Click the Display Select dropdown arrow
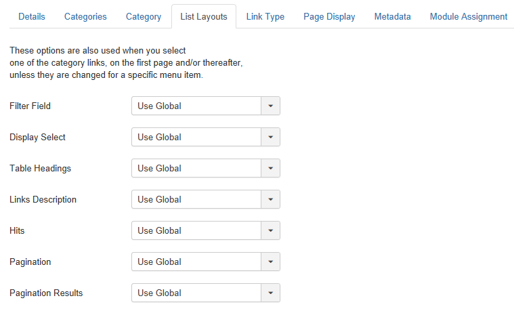This screenshot has width=514, height=311. [270, 137]
